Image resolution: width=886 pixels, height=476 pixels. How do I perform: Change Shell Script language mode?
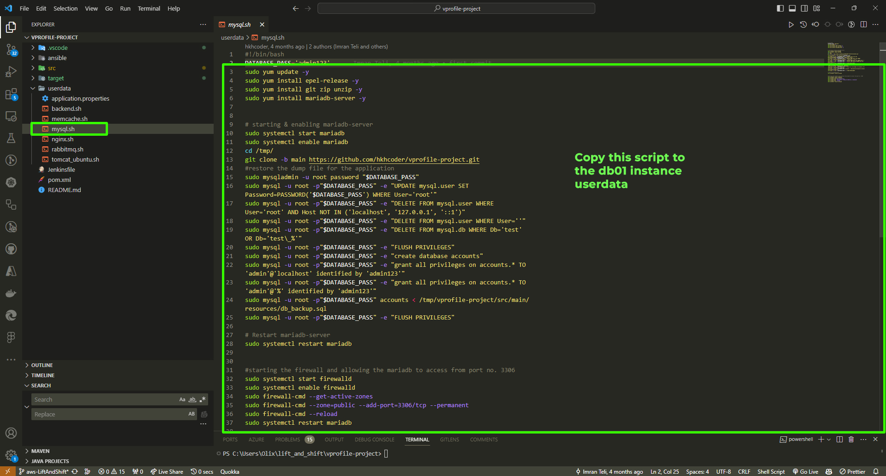[x=771, y=471]
